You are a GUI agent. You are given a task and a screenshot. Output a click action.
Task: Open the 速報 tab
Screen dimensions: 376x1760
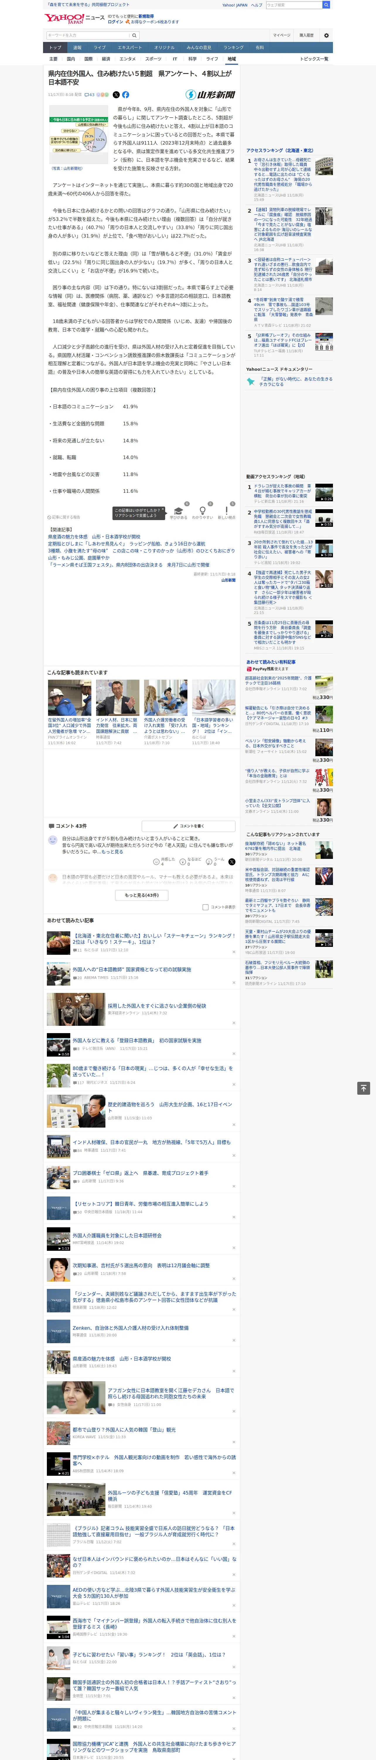point(77,48)
